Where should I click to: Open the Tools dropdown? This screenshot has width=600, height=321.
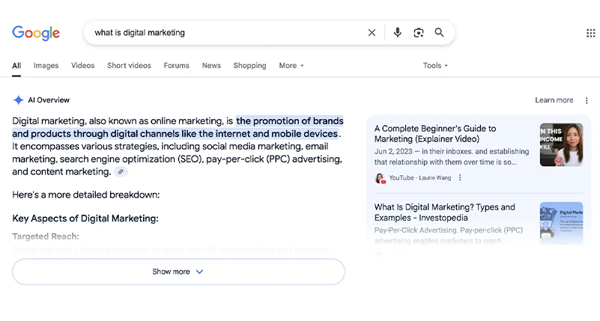435,66
